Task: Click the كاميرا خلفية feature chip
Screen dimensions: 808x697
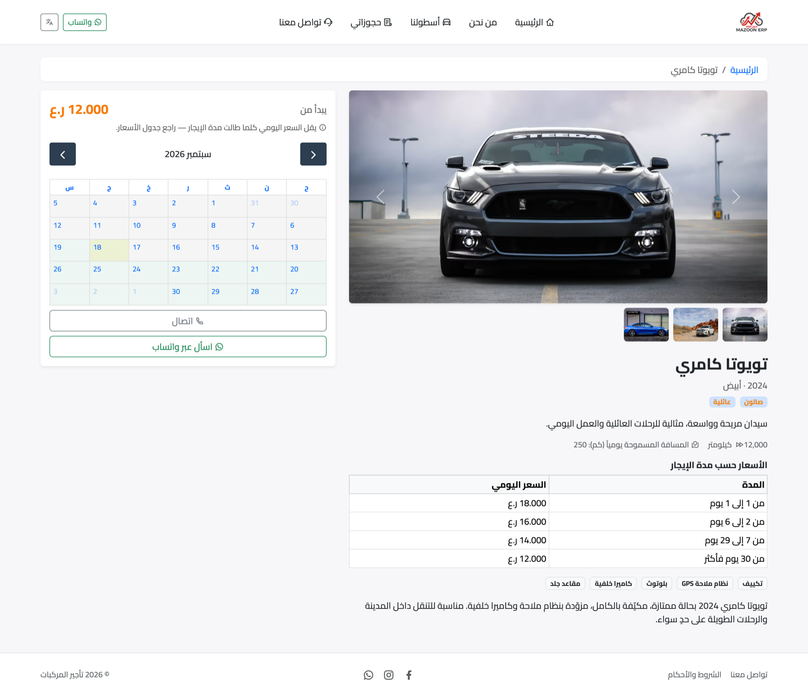Action: pyautogui.click(x=613, y=583)
